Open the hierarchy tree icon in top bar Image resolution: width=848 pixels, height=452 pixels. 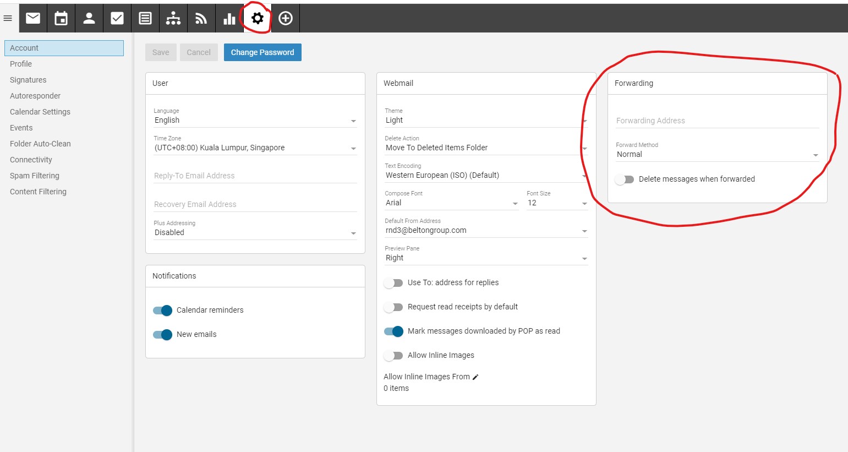[x=173, y=18]
